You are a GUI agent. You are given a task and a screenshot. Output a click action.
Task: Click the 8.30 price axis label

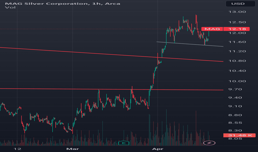(x=235, y=131)
